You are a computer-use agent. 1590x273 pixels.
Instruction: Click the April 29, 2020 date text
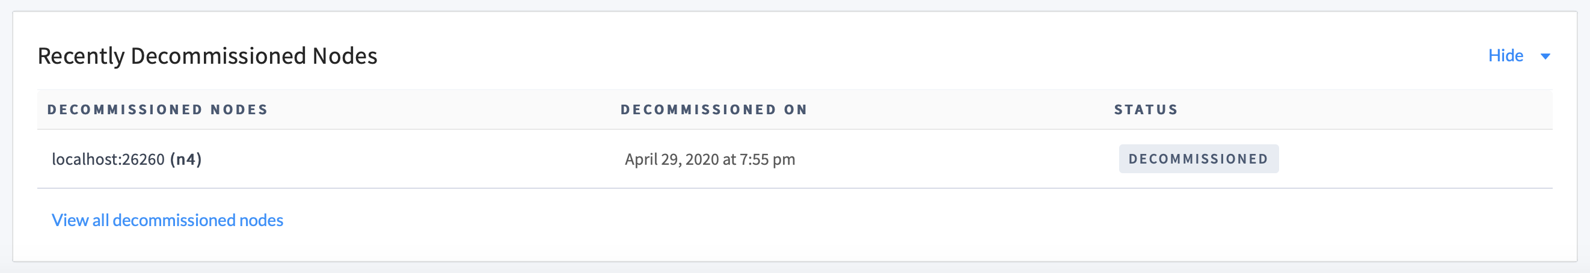(672, 159)
